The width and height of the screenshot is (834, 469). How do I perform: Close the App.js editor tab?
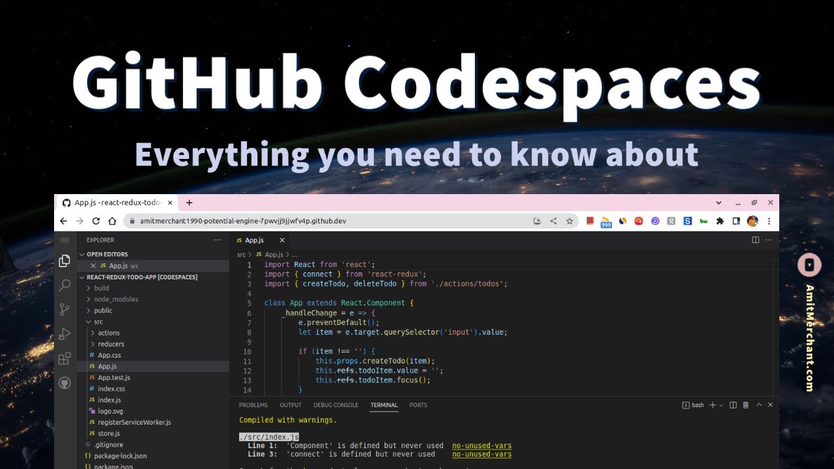pyautogui.click(x=282, y=240)
